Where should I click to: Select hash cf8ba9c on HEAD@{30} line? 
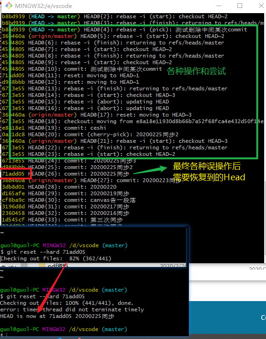13,200
